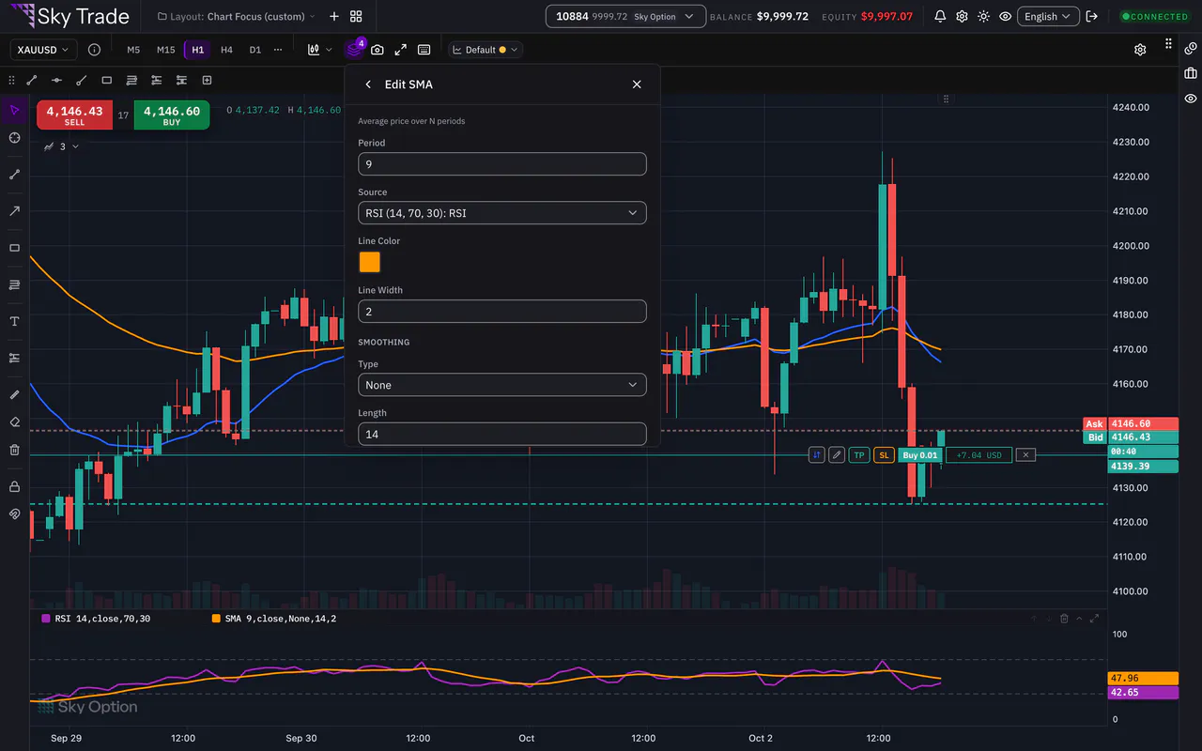1202x751 pixels.
Task: Expand chart to fullscreen via arrows icon
Action: (401, 50)
